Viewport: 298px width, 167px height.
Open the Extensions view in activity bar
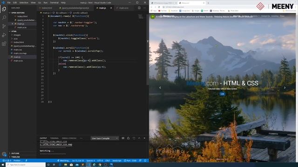tap(4, 44)
